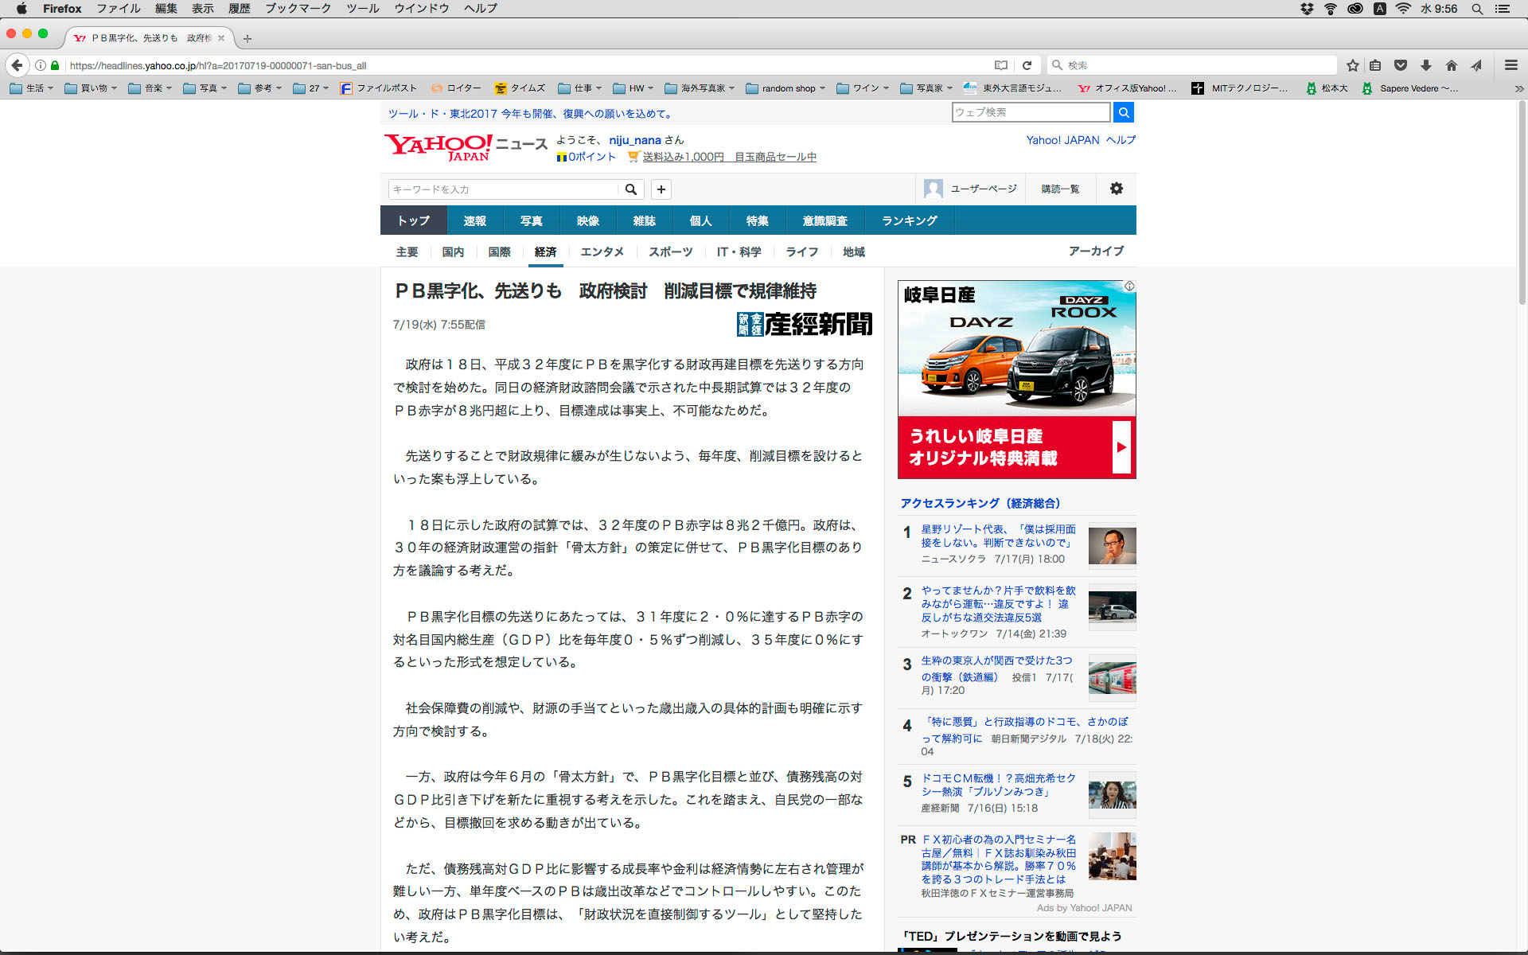The height and width of the screenshot is (955, 1528).
Task: Open the Firefox hamburger menu
Action: 1510,65
